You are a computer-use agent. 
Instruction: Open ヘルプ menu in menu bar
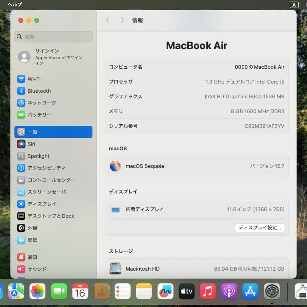point(15,4)
